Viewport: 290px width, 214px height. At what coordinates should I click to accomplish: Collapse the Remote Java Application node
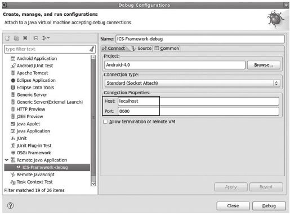coord(7,160)
